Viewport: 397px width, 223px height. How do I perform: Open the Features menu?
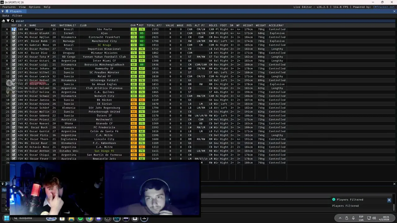[x=9, y=7]
